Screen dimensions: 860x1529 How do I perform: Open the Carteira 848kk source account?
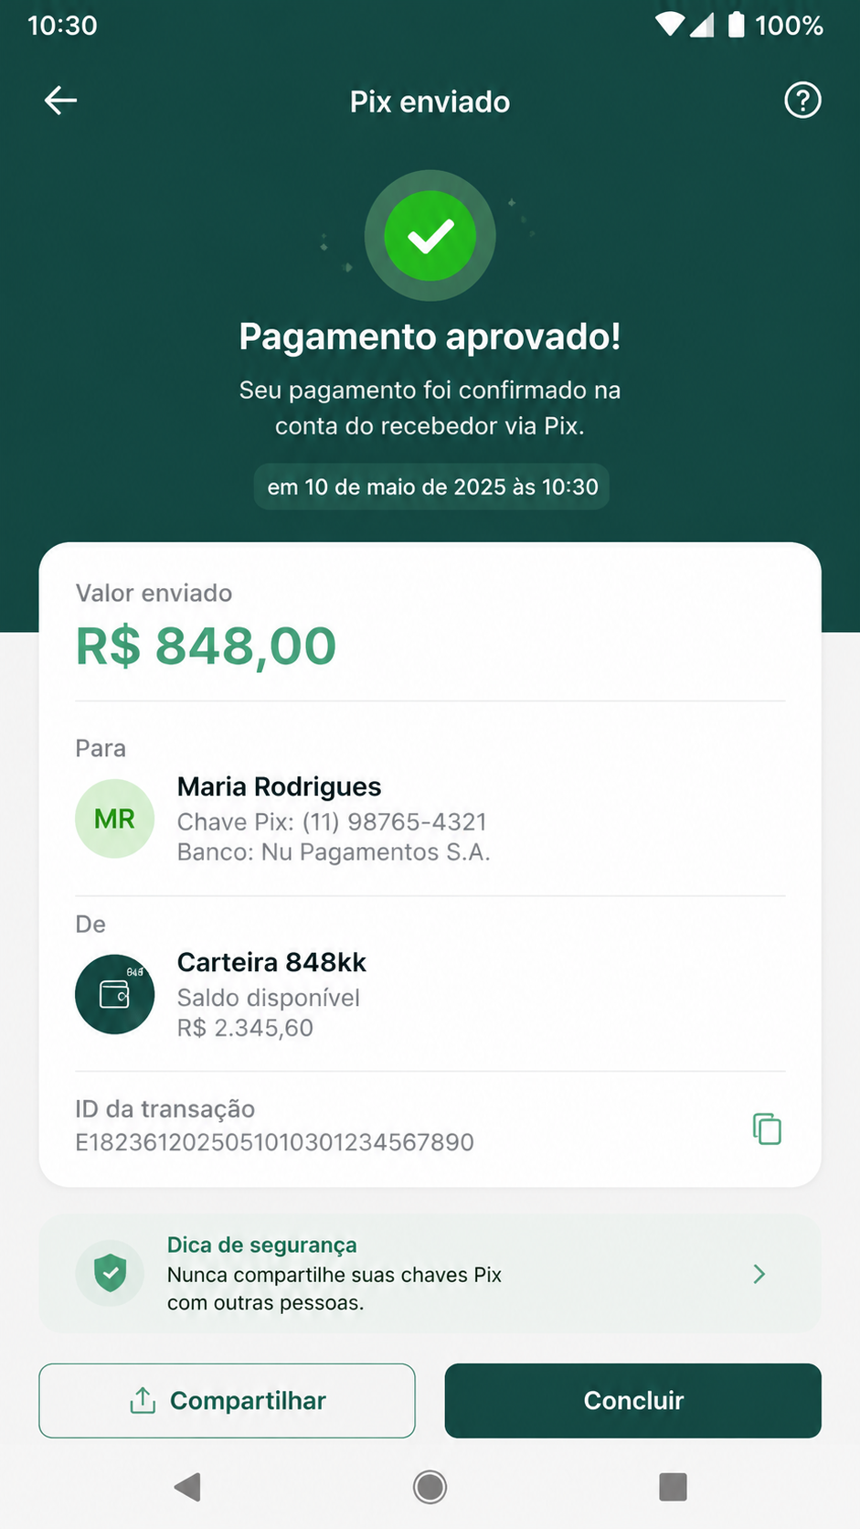[x=430, y=994]
